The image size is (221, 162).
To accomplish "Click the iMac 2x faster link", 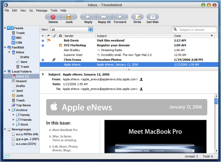I will tap(64, 138).
